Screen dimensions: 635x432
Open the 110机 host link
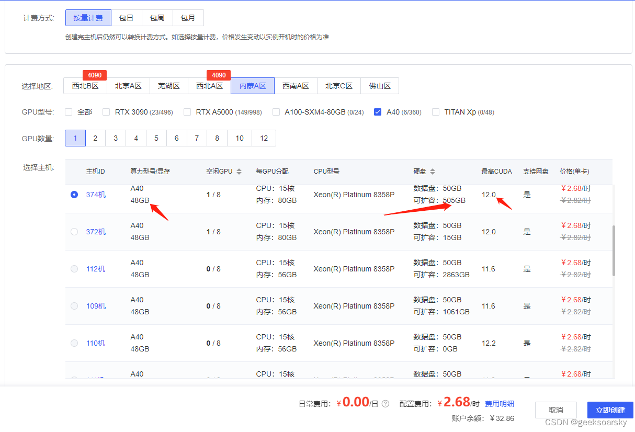pyautogui.click(x=96, y=343)
